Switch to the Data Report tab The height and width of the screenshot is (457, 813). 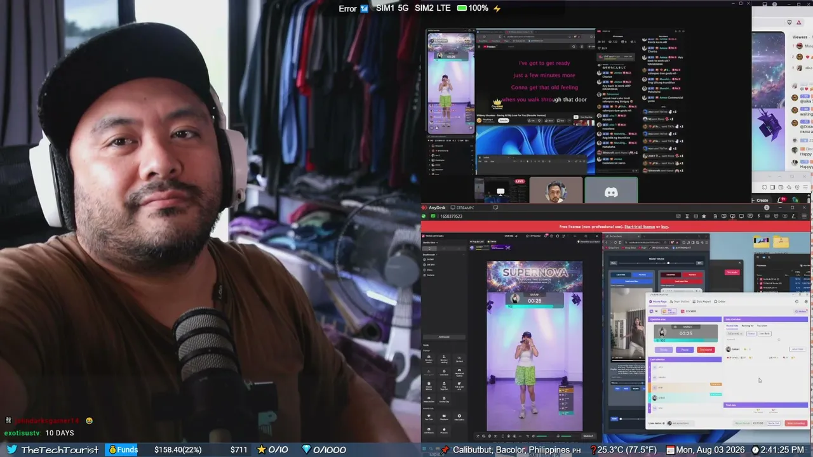pyautogui.click(x=702, y=301)
